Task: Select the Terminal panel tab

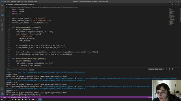Action: [x=31, y=69]
